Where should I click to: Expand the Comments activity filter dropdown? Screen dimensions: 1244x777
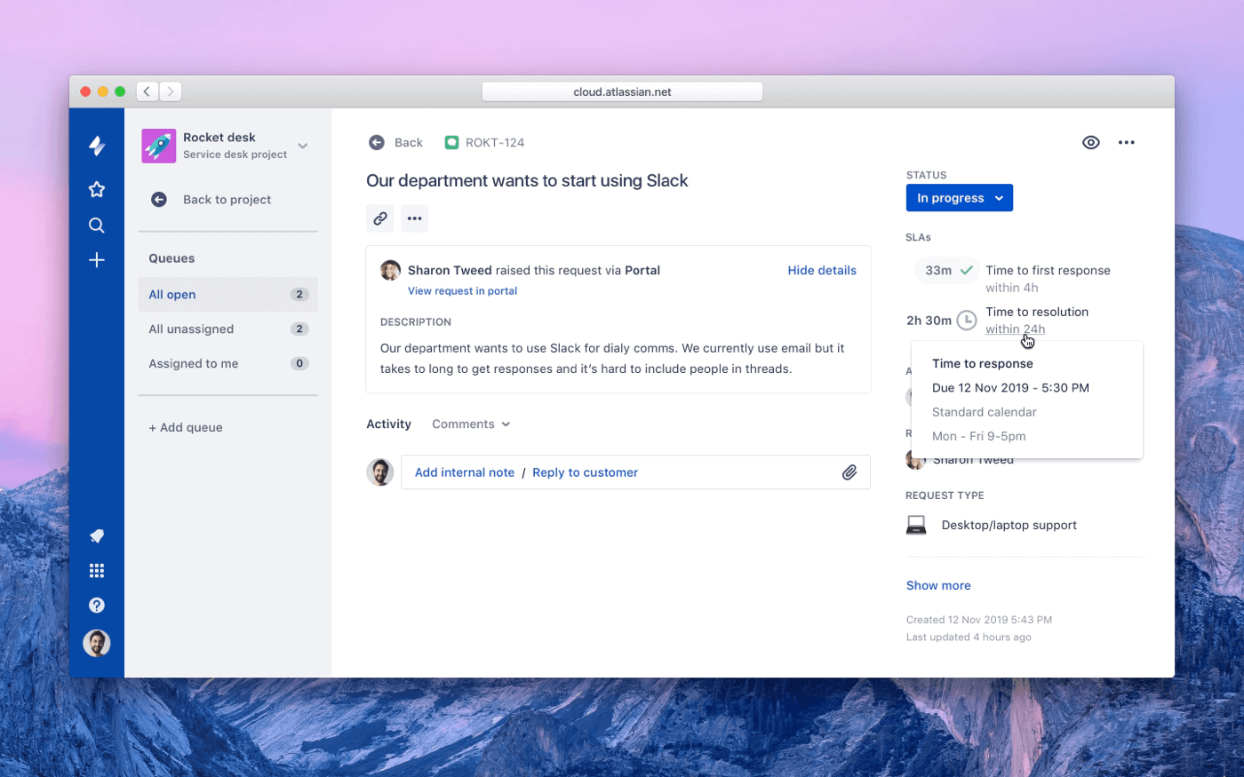[471, 424]
